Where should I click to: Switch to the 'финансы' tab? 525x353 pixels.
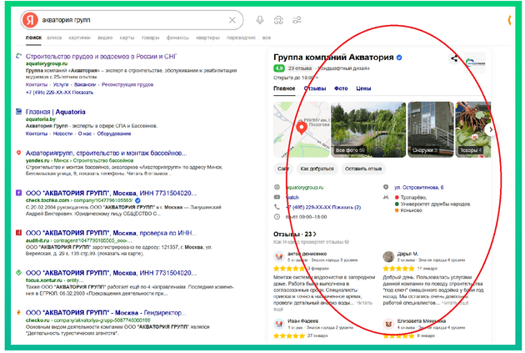click(177, 38)
